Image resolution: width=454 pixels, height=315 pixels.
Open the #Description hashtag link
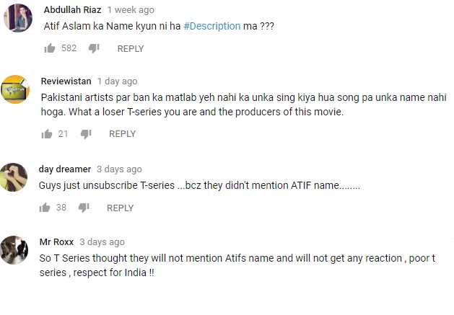point(212,26)
